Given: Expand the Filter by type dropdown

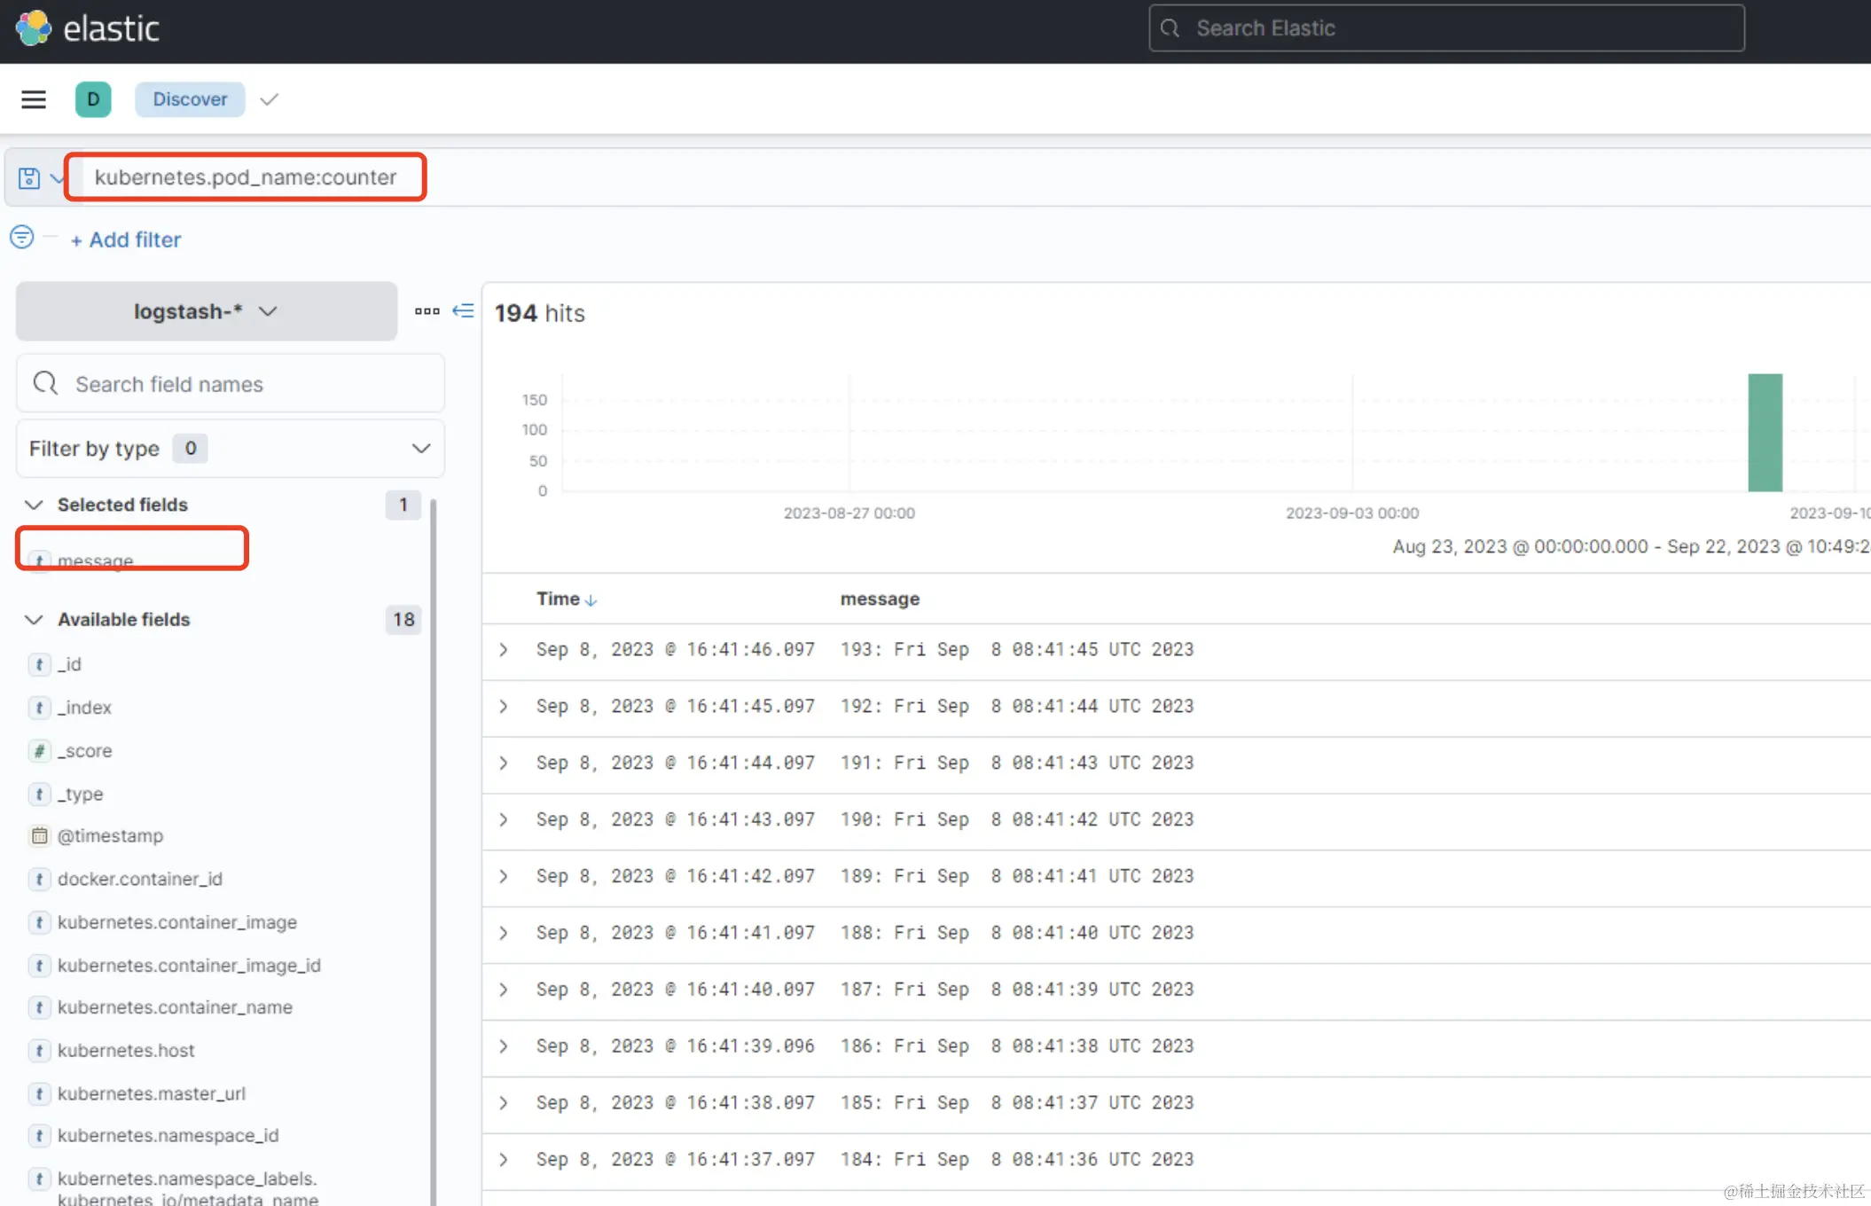Looking at the screenshot, I should (x=231, y=449).
